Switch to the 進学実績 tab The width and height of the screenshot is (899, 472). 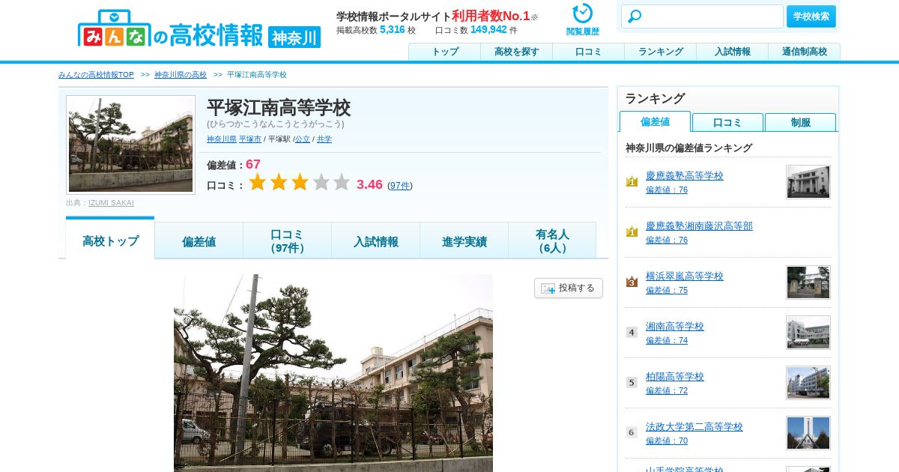pyautogui.click(x=464, y=241)
